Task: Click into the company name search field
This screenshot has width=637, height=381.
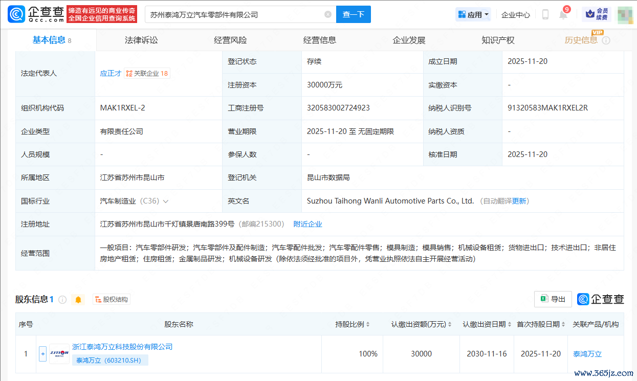Action: point(235,15)
